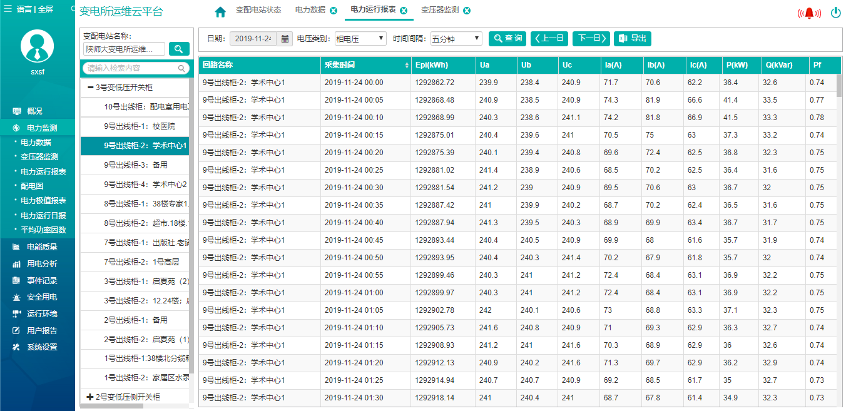
Task: Close the 电力数据 tab
Action: (334, 11)
